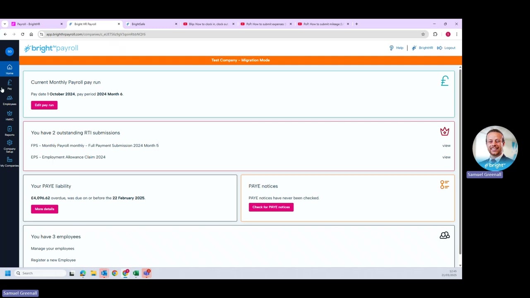
Task: View the EPS Employment Allowance Claim
Action: pos(446,157)
